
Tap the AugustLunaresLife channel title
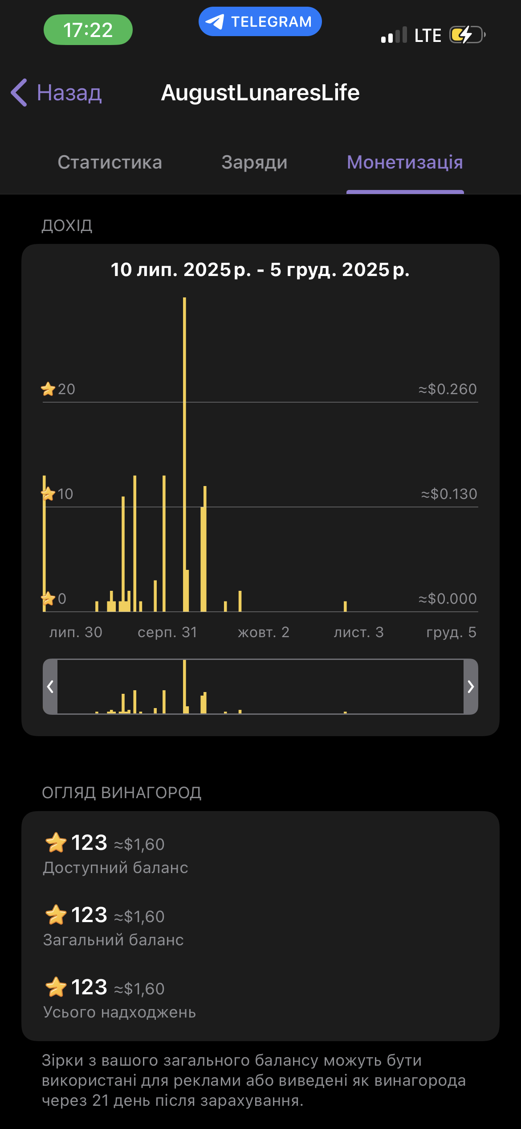(260, 93)
